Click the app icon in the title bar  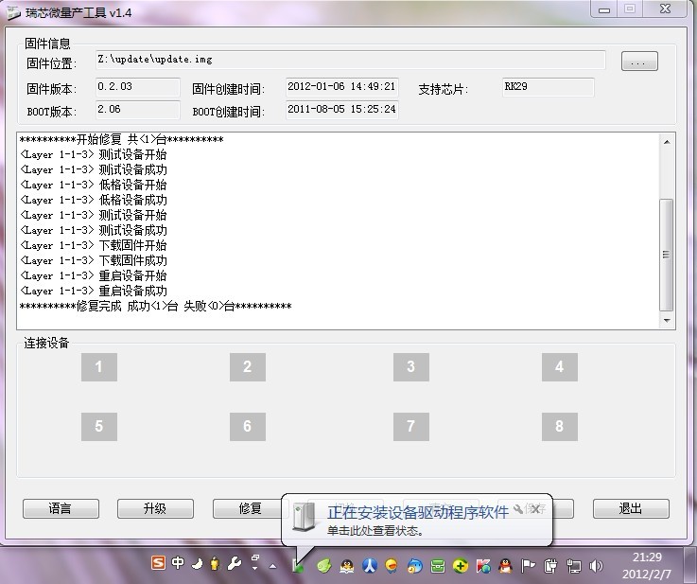tap(14, 12)
